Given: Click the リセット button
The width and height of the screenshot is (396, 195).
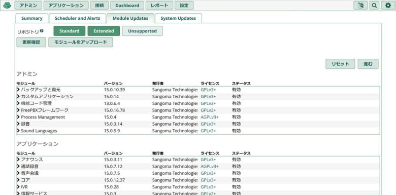Looking at the screenshot, I should (340, 64).
